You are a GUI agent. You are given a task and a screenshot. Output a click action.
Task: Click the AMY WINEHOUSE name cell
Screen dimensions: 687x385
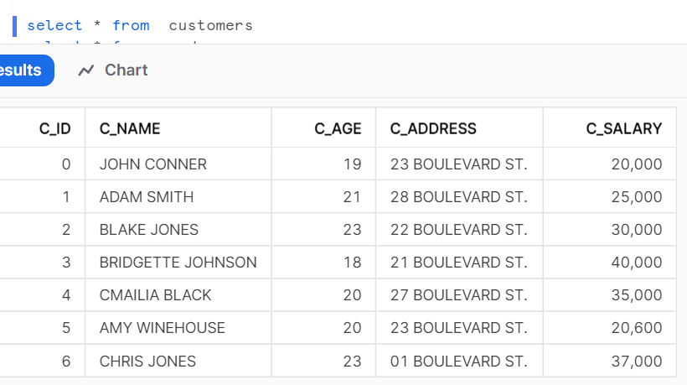coord(178,328)
